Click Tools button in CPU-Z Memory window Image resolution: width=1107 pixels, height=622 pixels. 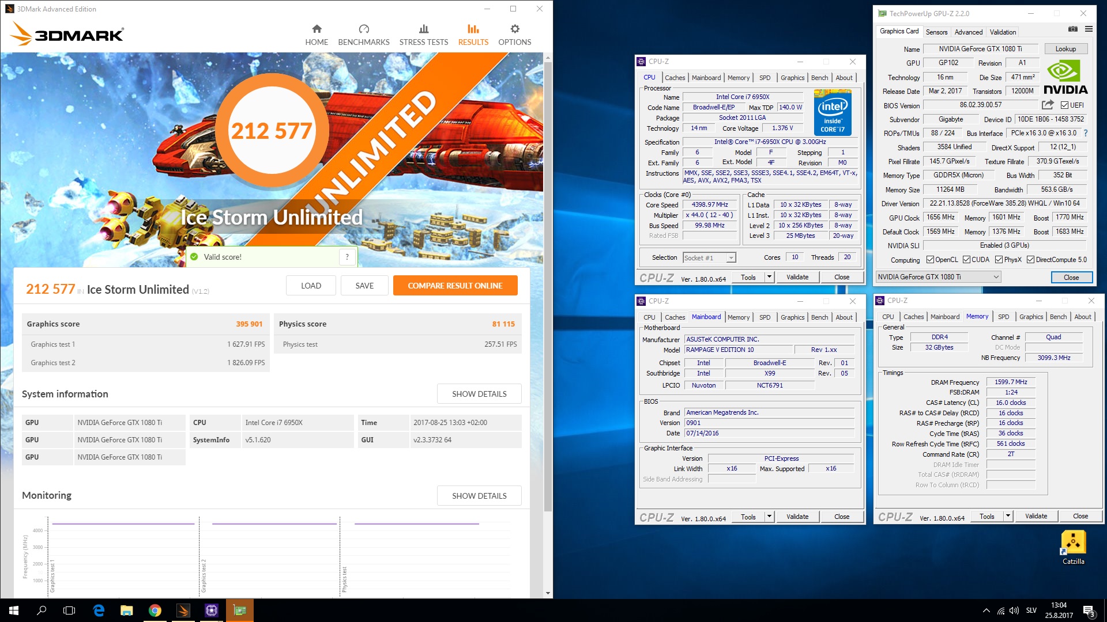986,516
